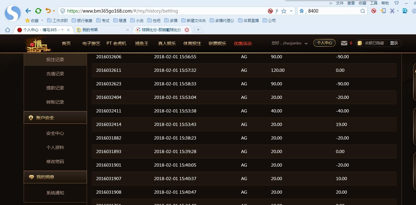
Task: Open the 账户安全 shield icon in sidebar
Action: click(31, 117)
